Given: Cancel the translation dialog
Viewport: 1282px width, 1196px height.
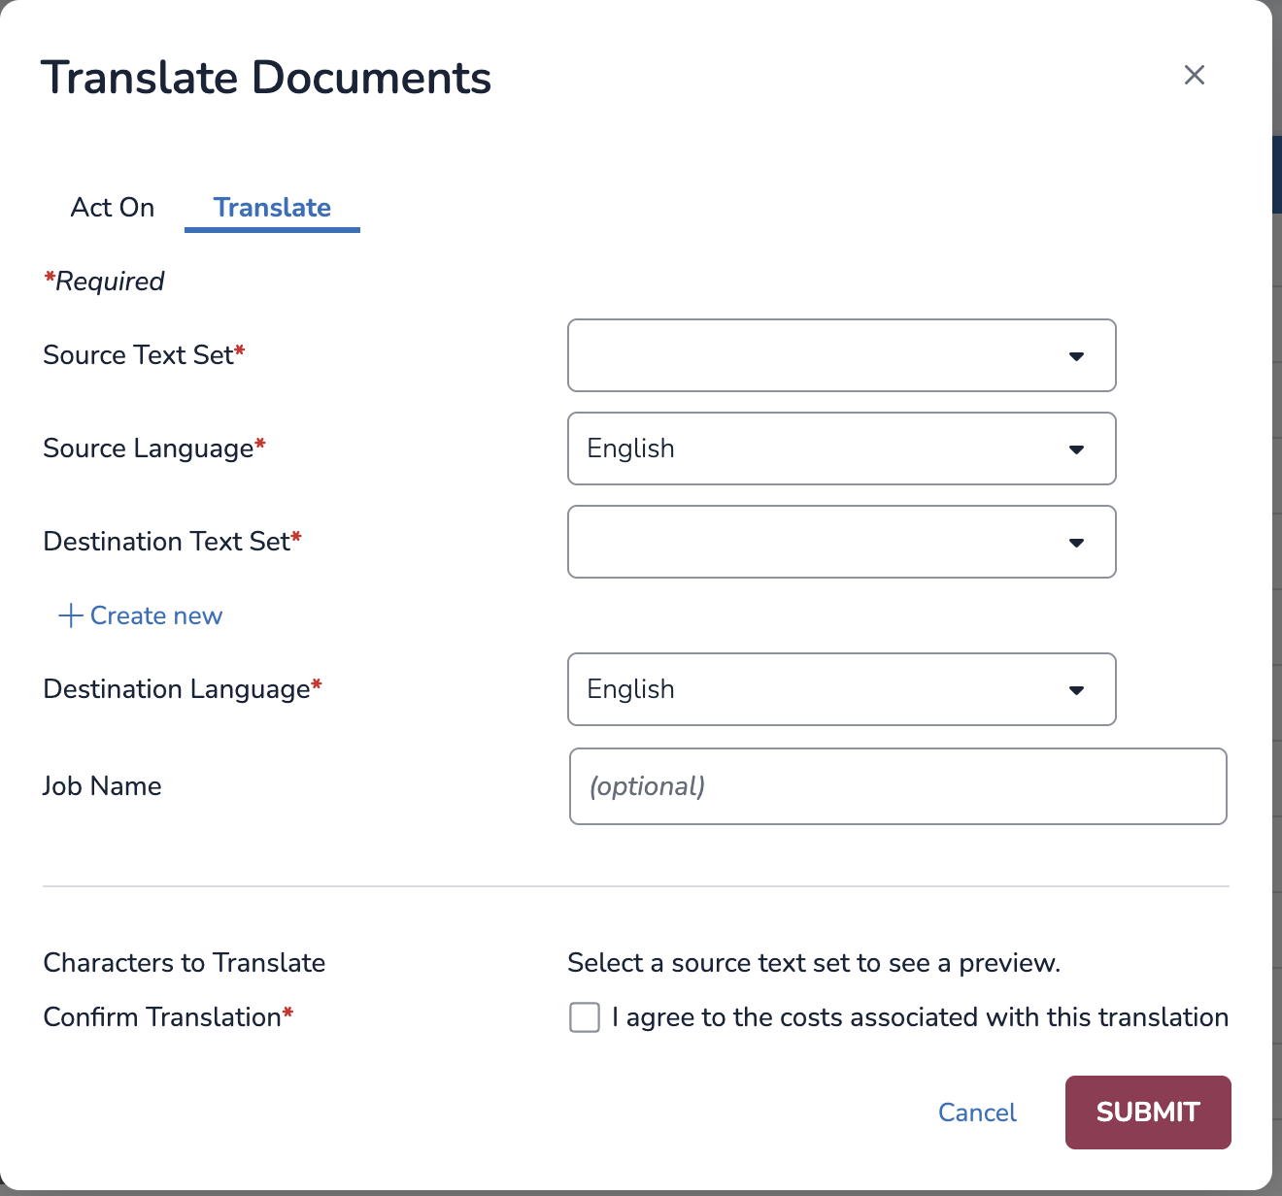Looking at the screenshot, I should pos(977,1113).
